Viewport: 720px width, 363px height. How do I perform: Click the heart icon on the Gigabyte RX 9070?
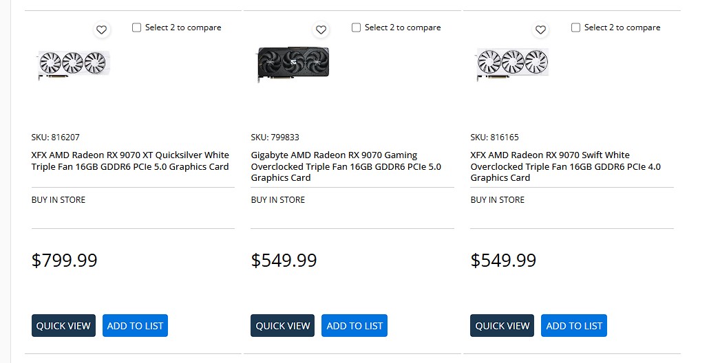point(321,30)
